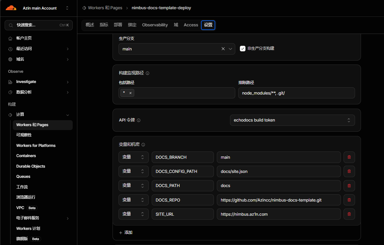Change the type dropdown for DOCS_CONFIG_PATH

coord(134,171)
